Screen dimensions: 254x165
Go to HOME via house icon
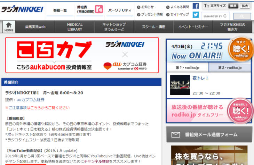[x=9, y=27]
